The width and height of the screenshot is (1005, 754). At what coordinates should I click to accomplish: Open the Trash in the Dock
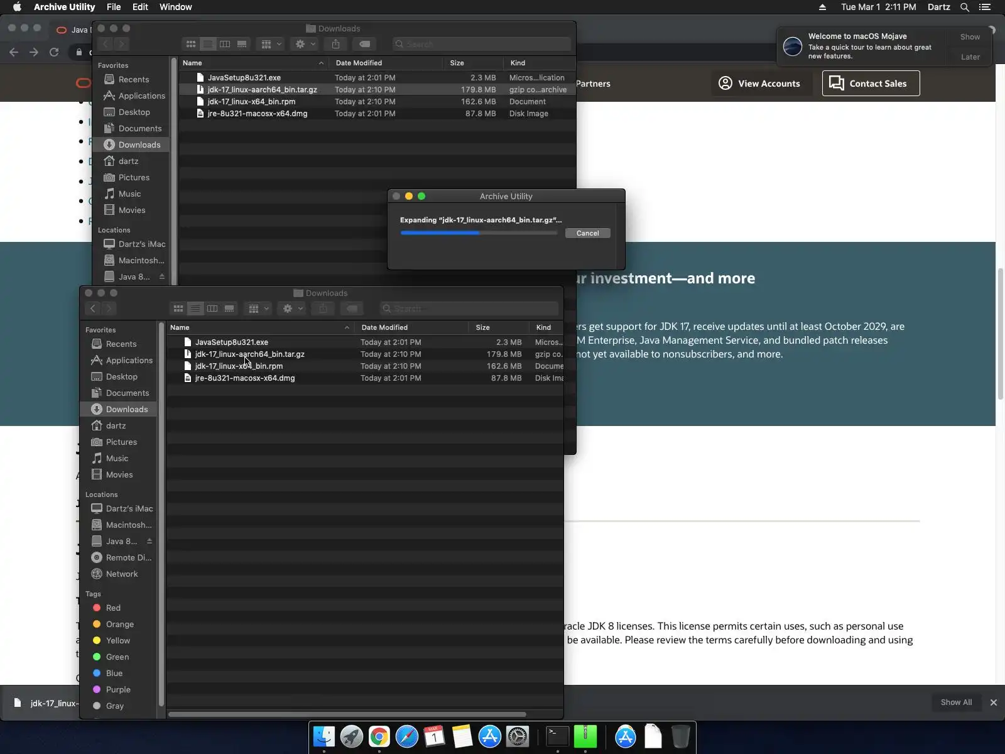681,736
